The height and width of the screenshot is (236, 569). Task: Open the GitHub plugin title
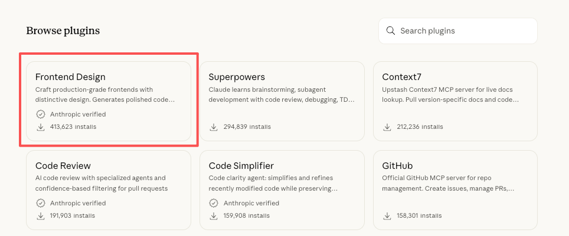(398, 166)
